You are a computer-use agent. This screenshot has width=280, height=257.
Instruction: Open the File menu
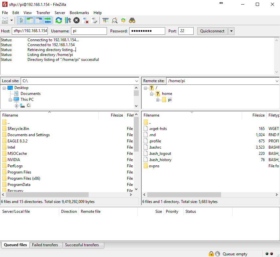coord(5,13)
